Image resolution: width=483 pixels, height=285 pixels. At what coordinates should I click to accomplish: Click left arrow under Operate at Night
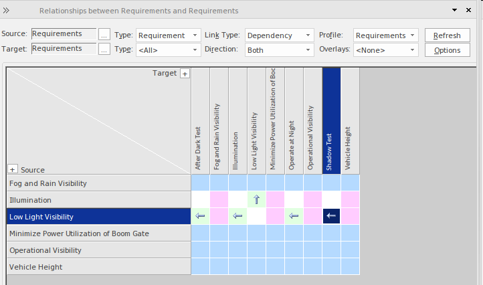click(294, 216)
